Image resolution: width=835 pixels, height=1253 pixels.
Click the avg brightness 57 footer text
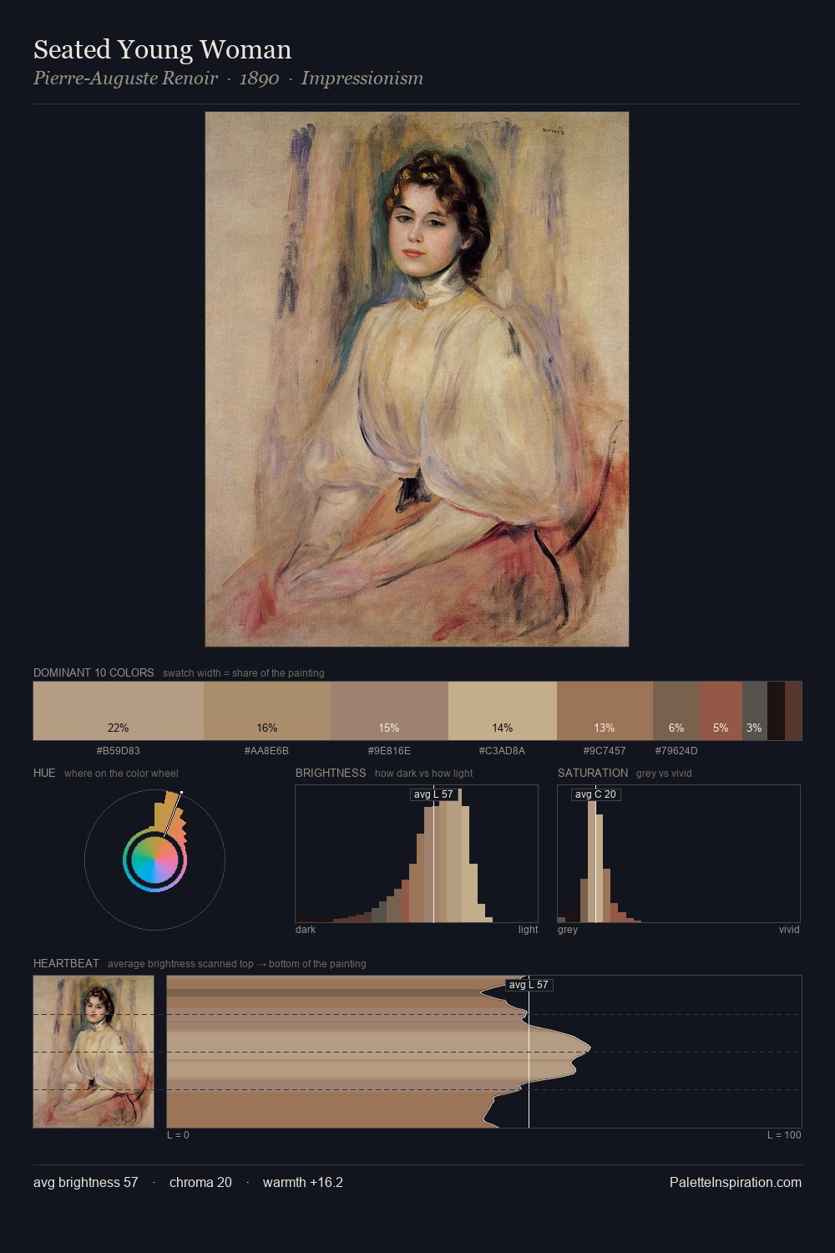pyautogui.click(x=85, y=1183)
